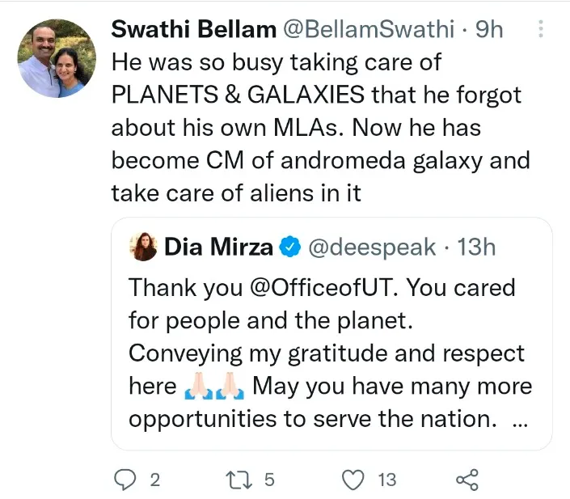Screen dimensions: 570x499
Task: Open the reply speech bubble icon
Action: click(125, 480)
